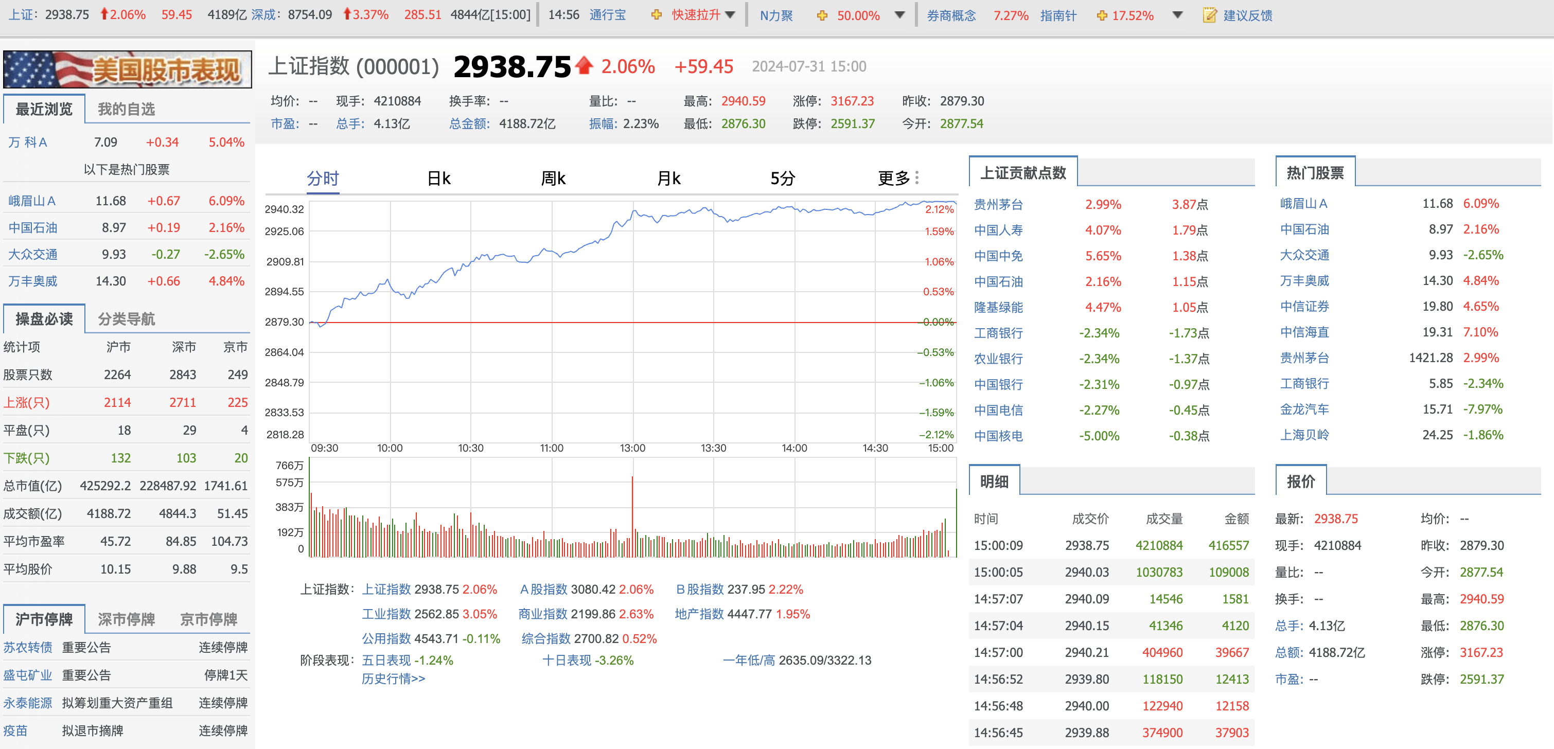Image resolution: width=1554 pixels, height=749 pixels.
Task: Open the 指南针 link
Action: click(x=1058, y=15)
